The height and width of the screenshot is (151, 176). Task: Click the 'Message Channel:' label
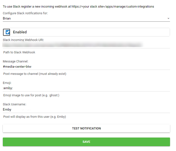point(16,61)
